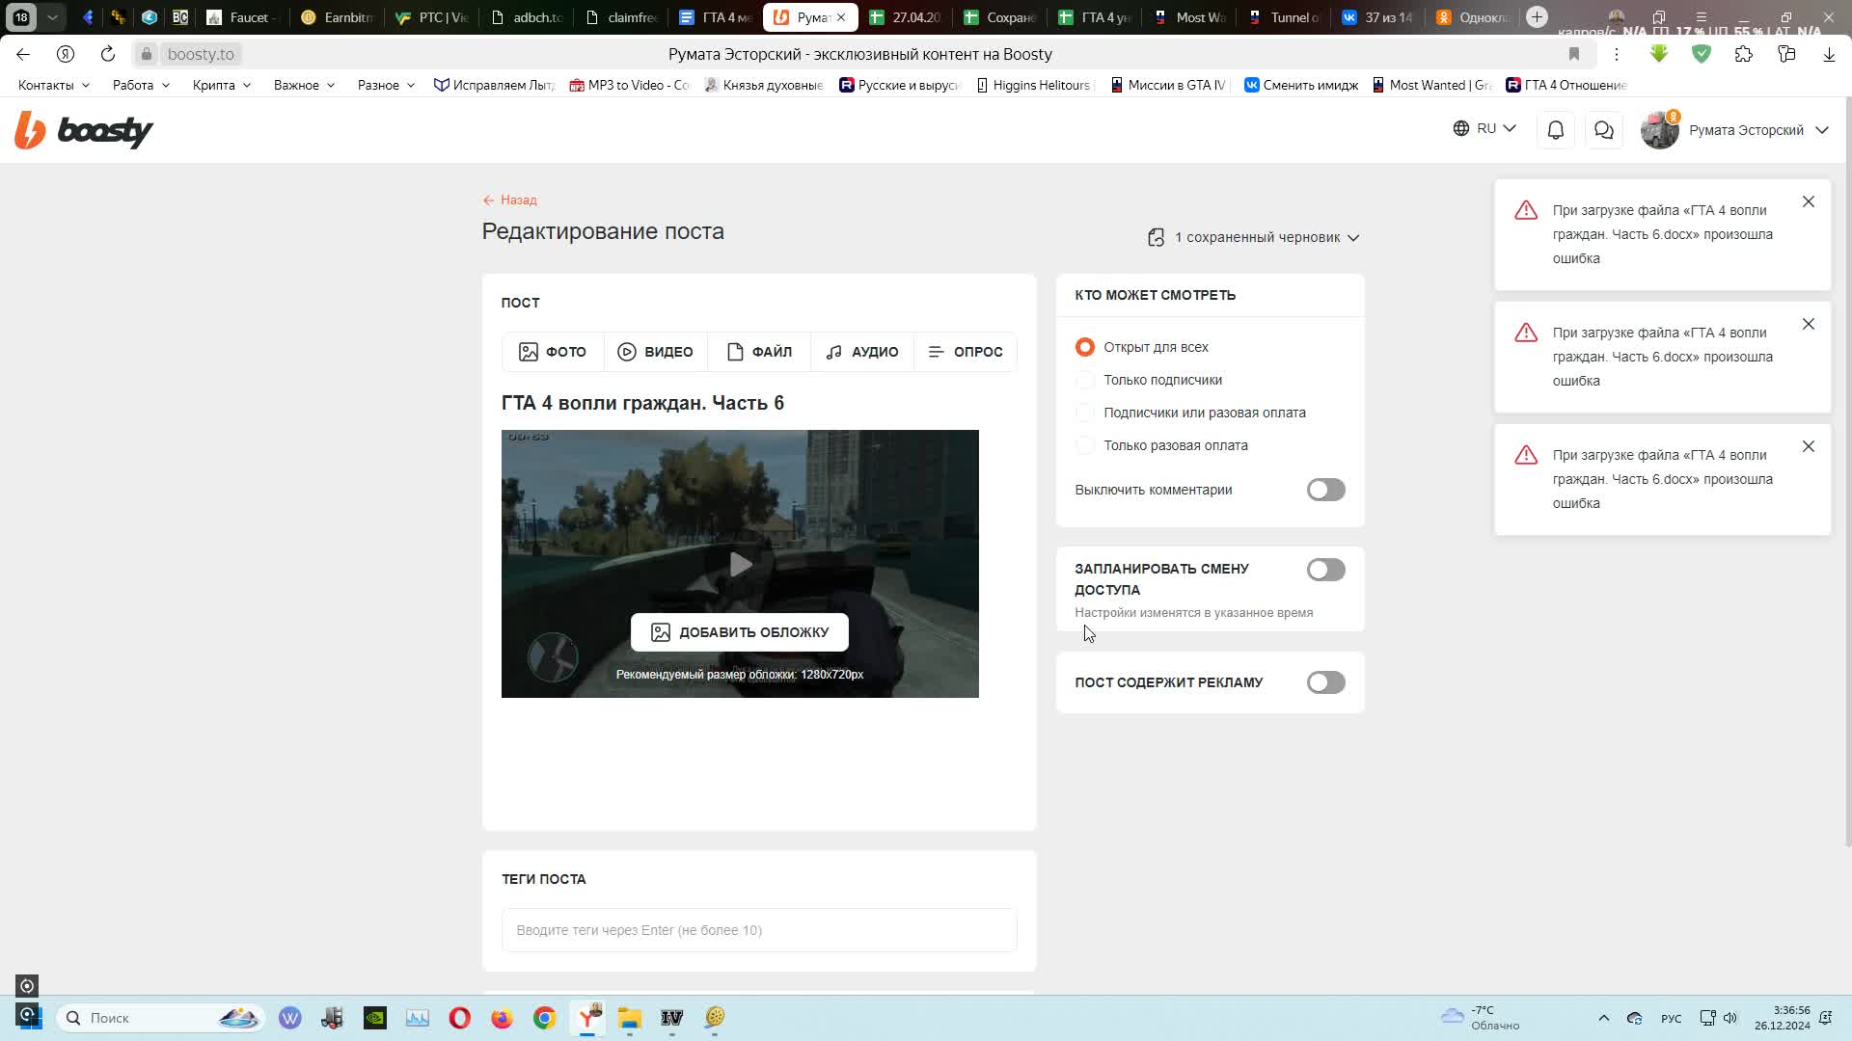Open Chrome from the taskbar
This screenshot has width=1852, height=1041.
545,1018
